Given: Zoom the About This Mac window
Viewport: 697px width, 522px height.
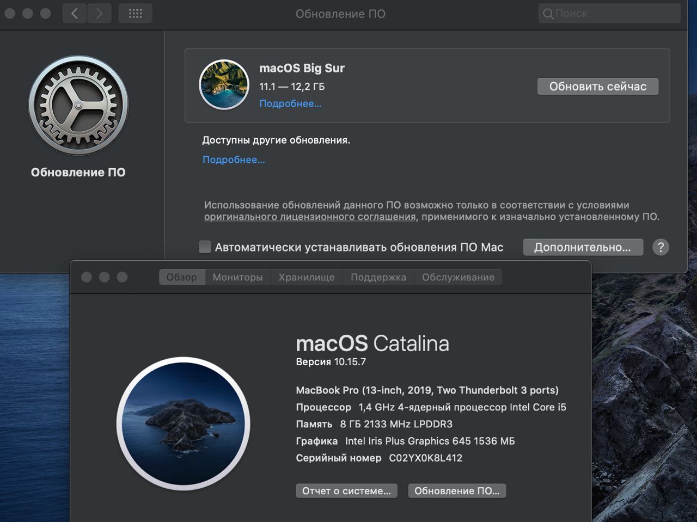Looking at the screenshot, I should point(122,277).
